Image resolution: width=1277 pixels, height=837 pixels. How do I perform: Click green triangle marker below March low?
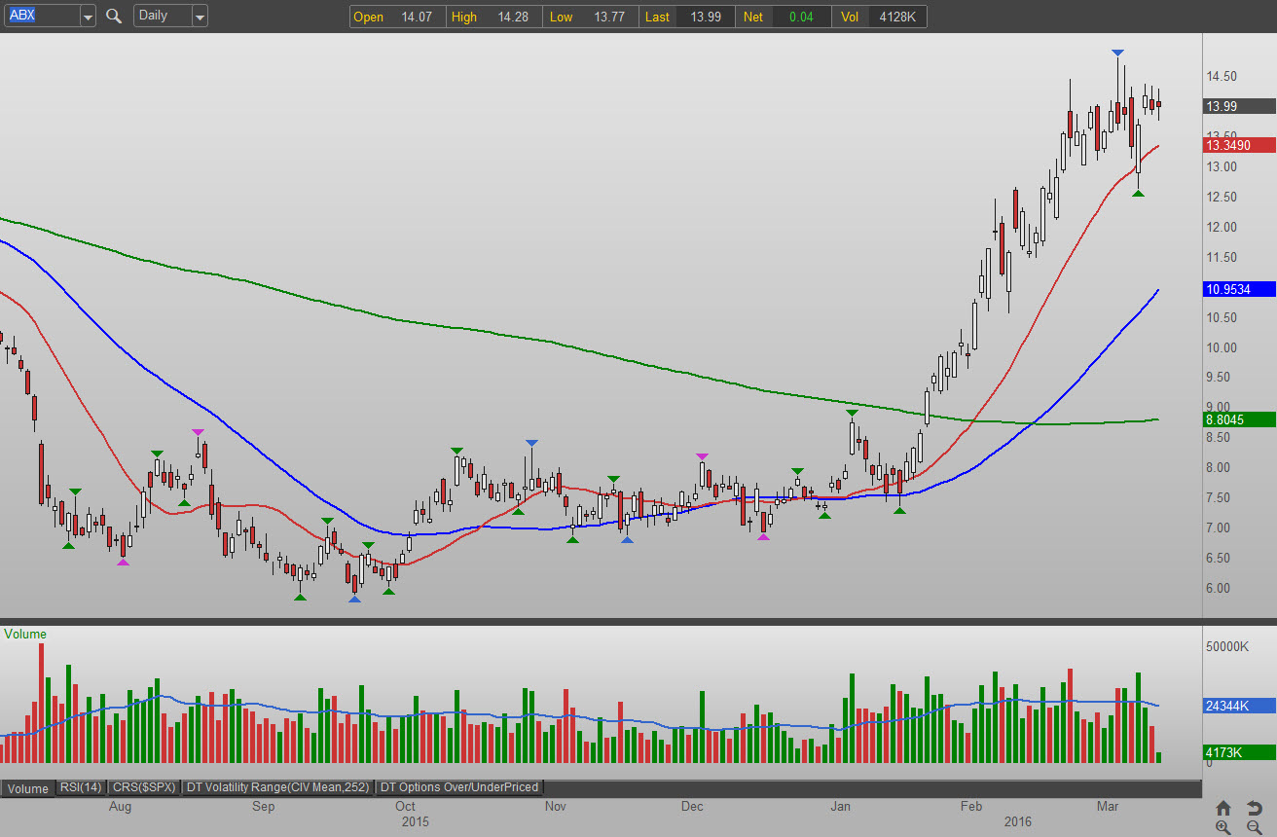click(x=1137, y=194)
